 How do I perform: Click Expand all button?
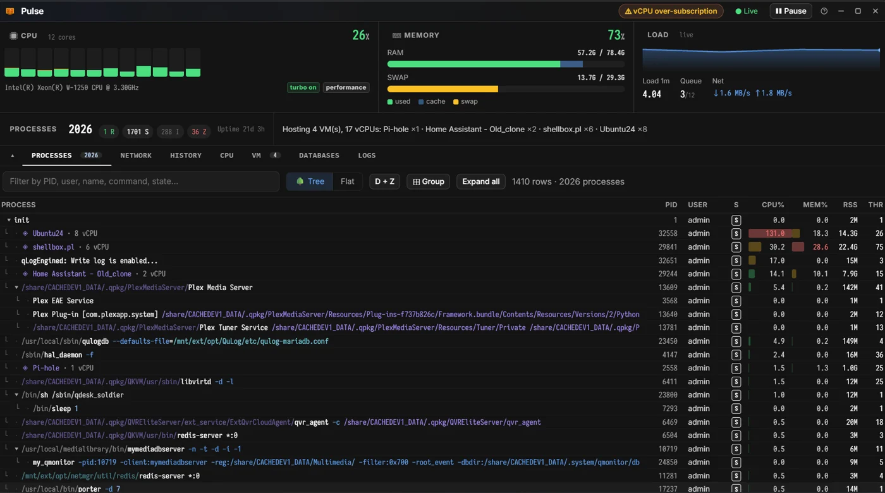pos(481,181)
